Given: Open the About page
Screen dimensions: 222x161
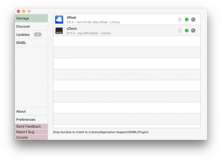Looking at the screenshot, I should [31, 111].
